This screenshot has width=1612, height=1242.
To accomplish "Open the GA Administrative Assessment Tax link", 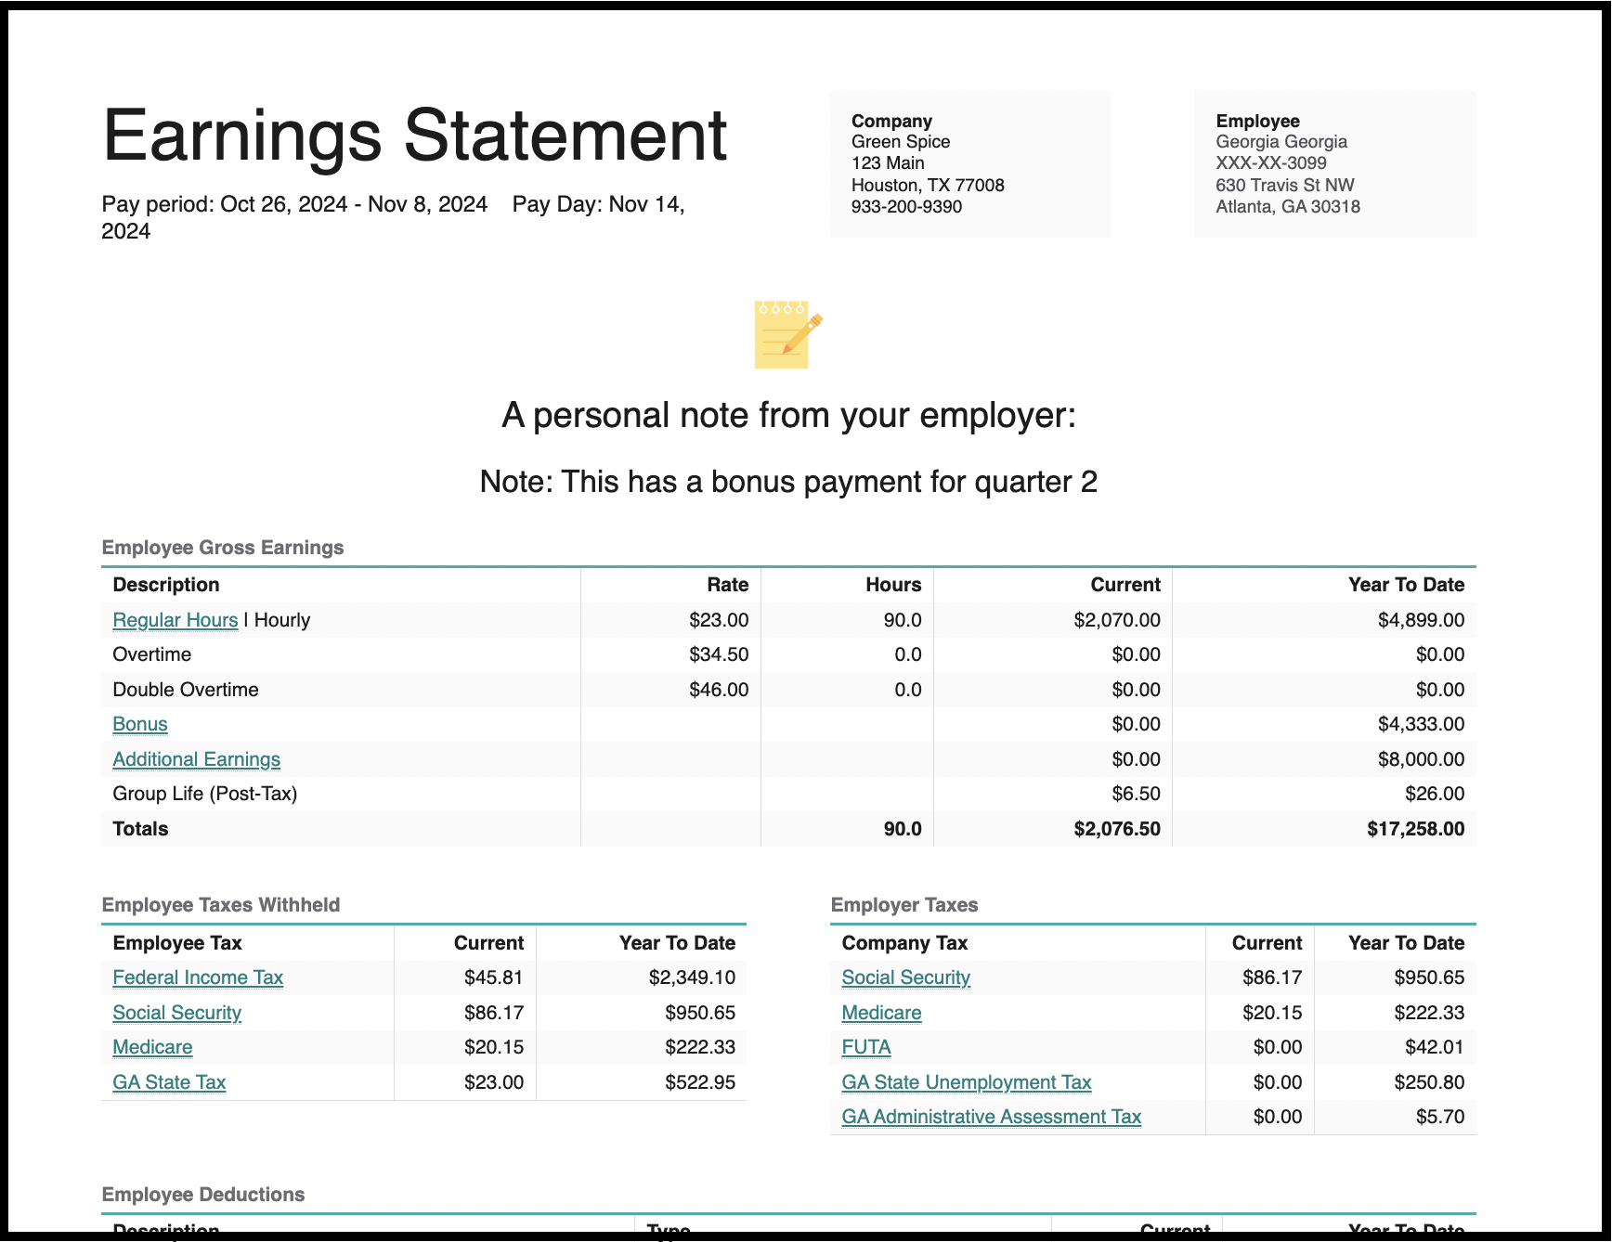I will point(991,1116).
